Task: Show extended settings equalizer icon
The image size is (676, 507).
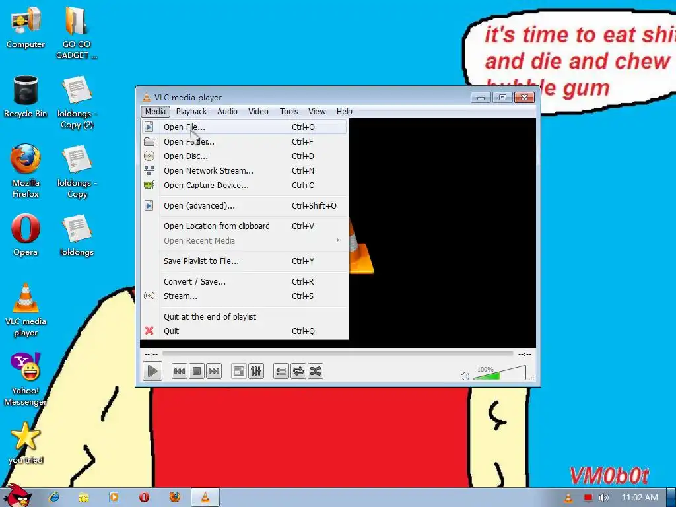Action: (x=255, y=371)
